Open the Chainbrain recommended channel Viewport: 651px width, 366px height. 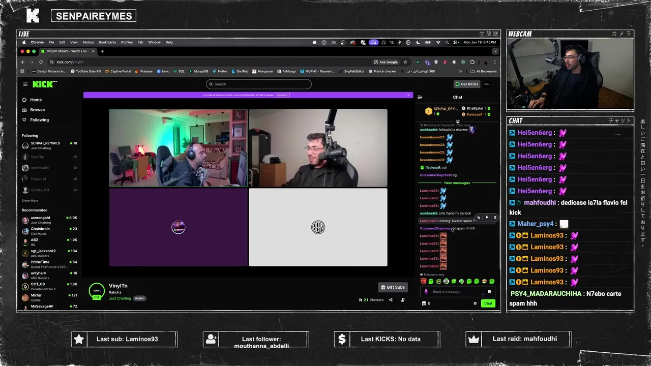(x=49, y=231)
